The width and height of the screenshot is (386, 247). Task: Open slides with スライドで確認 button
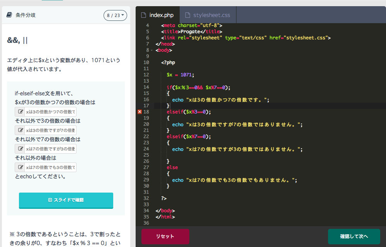point(66,200)
